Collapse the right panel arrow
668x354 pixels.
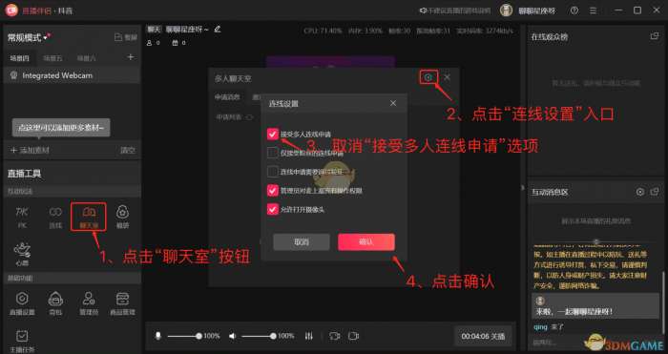[523, 187]
